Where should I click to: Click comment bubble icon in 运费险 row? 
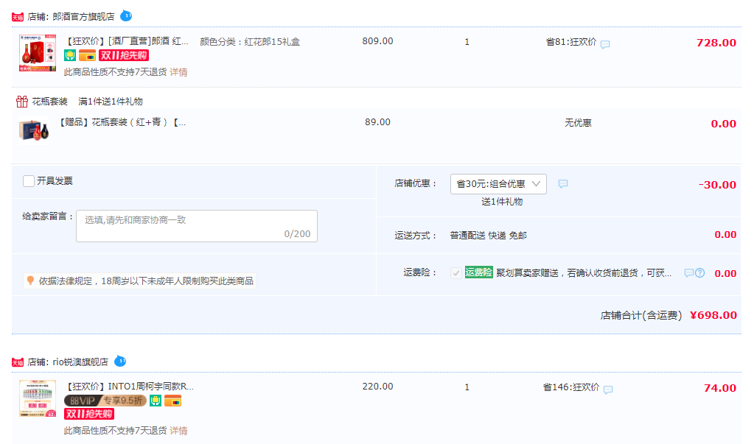tap(689, 273)
